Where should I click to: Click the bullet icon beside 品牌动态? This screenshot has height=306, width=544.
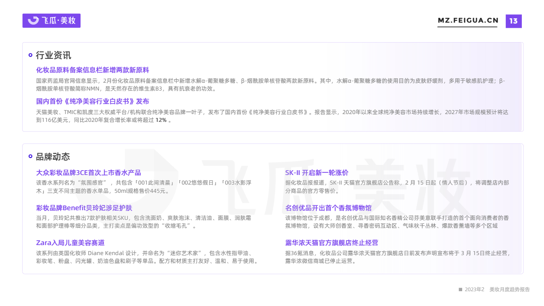coord(30,156)
